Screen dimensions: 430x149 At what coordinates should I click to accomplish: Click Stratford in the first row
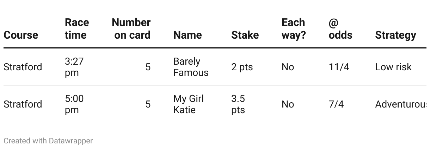(x=23, y=67)
